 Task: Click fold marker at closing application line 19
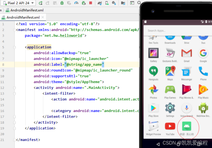click(14, 128)
